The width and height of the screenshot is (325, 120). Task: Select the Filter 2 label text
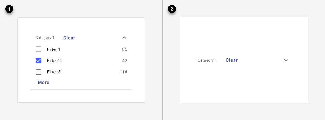pyautogui.click(x=54, y=61)
